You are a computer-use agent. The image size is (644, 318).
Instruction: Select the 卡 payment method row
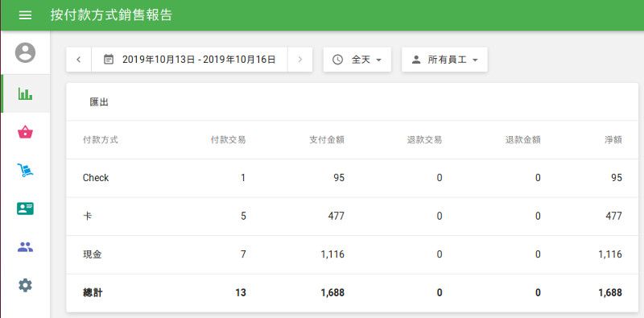tap(353, 216)
